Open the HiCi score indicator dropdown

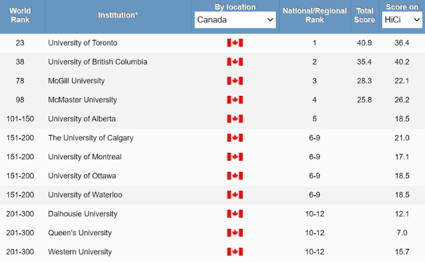coord(402,20)
